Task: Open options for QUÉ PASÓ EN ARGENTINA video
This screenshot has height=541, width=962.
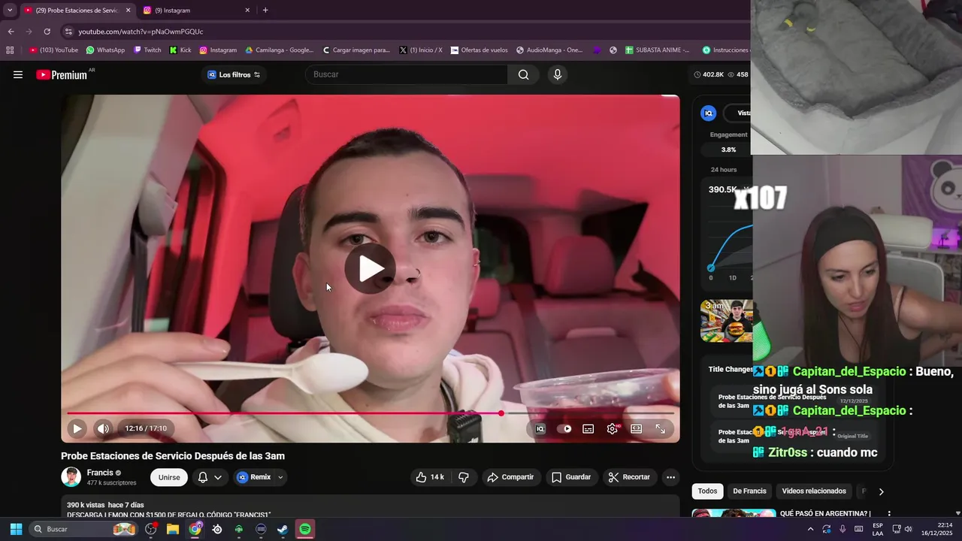Action: click(889, 514)
